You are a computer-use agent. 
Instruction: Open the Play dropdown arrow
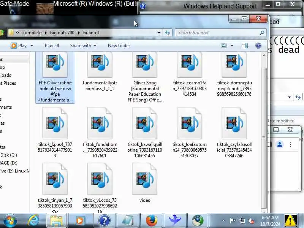pyautogui.click(x=32, y=46)
